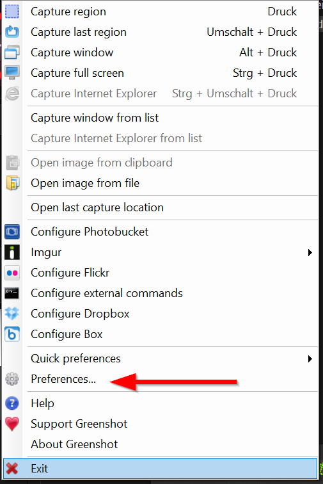The height and width of the screenshot is (484, 323).
Task: Click the Imgur icon
Action: pos(12,252)
